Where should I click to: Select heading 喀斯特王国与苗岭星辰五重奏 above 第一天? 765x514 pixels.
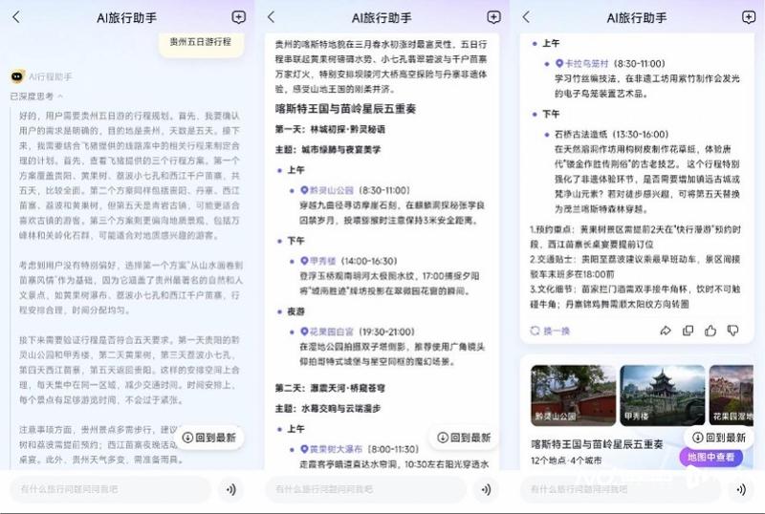(x=345, y=109)
